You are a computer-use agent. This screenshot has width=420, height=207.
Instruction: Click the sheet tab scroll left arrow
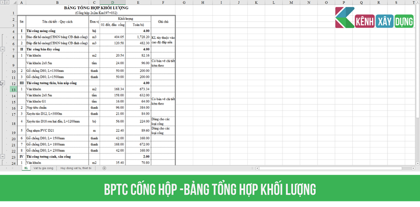(x=6, y=168)
